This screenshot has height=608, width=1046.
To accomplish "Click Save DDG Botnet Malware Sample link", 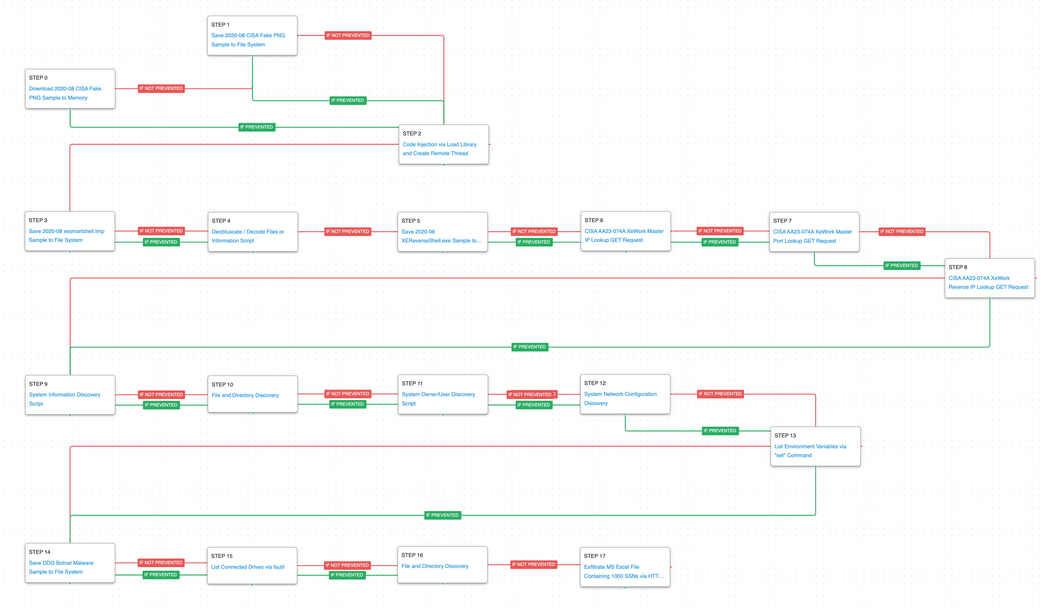I will coord(61,563).
